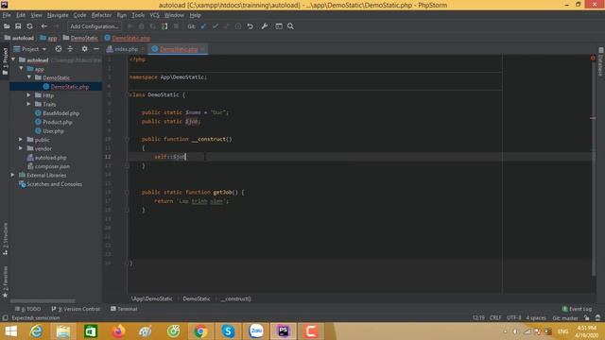
Task: Expand the vendor folder
Action: pos(21,148)
